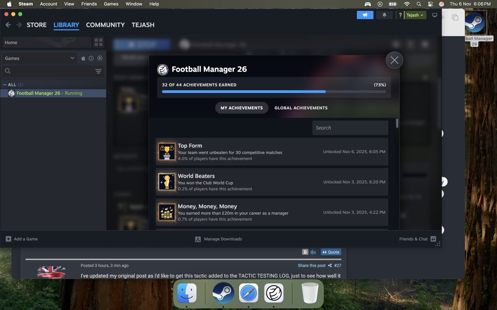Toggle sort by recent activity clock icon

[91, 58]
